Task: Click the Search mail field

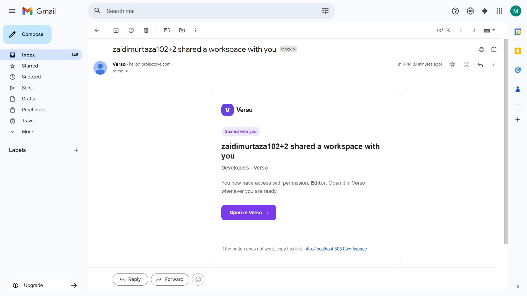Action: point(211,11)
